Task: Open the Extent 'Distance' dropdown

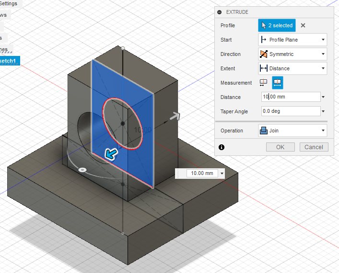Action: coord(292,68)
